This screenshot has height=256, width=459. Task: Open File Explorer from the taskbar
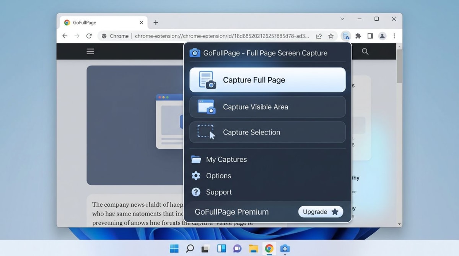click(x=253, y=249)
